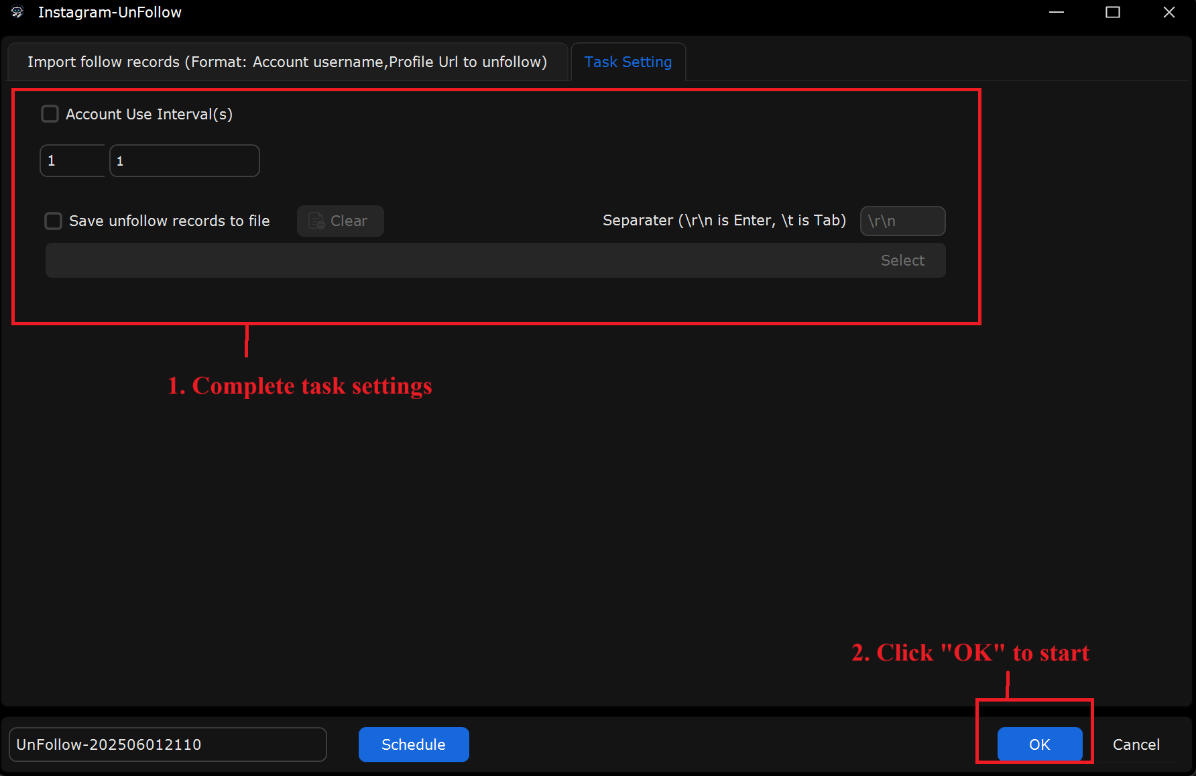Click the Cancel button

click(1136, 744)
